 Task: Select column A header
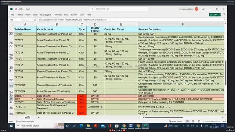25,25
